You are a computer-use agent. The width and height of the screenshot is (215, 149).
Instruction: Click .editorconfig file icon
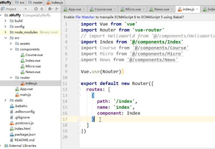pyautogui.click(x=12, y=112)
